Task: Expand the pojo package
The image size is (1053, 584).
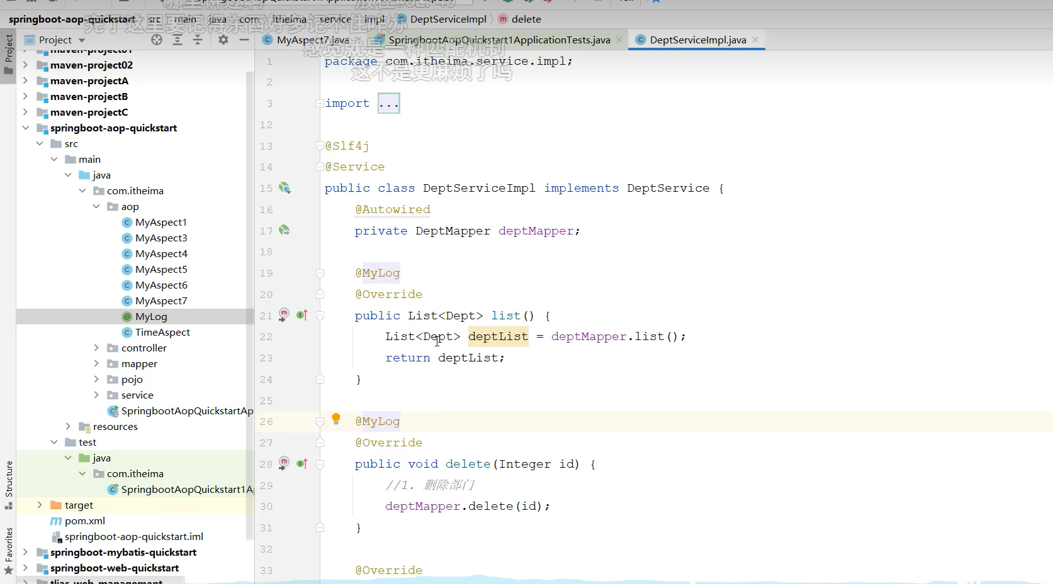Action: pos(96,379)
